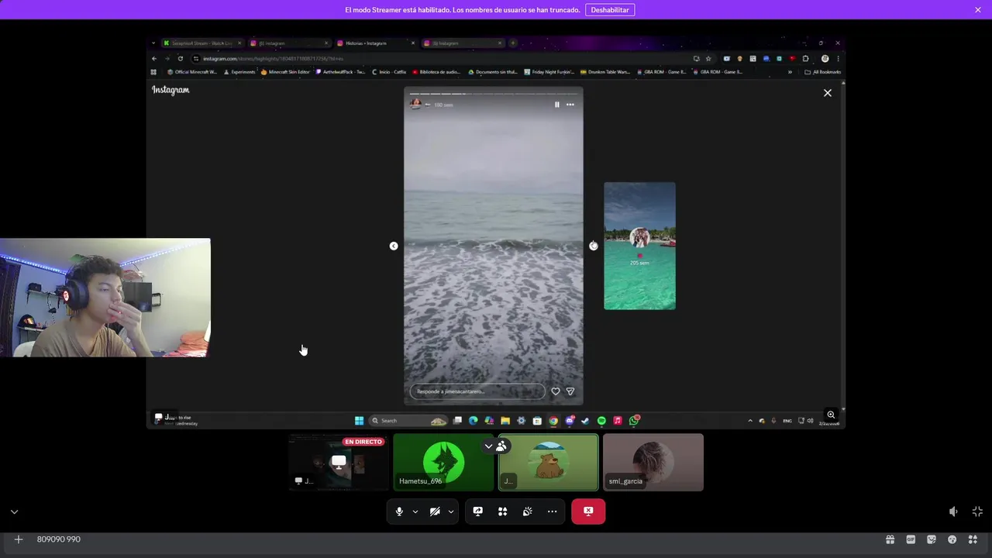Viewport: 992px width, 558px height.
Task: Open the gift icon in chat bar
Action: pos(890,539)
